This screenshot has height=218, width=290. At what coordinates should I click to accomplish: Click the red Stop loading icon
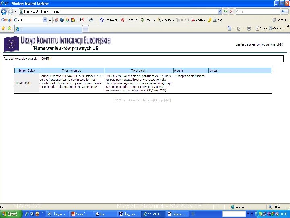[x=231, y=11]
